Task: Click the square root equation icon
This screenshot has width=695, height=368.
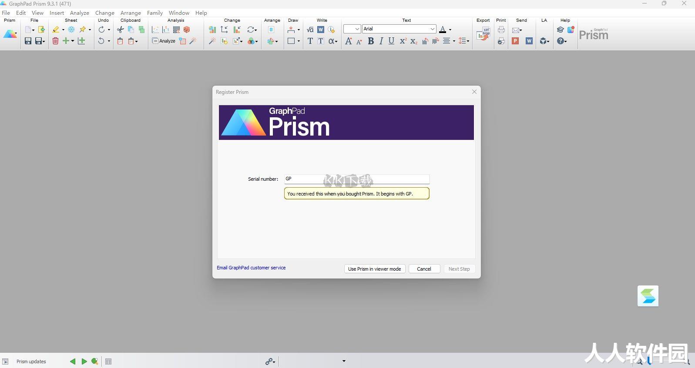Action: [310, 30]
